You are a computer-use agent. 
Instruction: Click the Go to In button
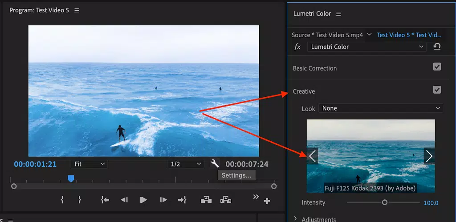click(x=105, y=200)
